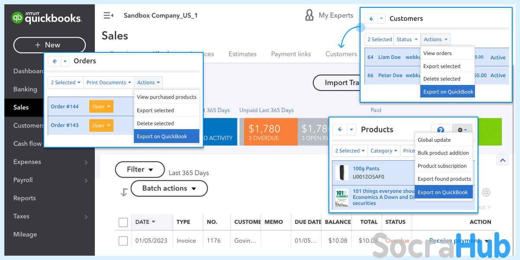The width and height of the screenshot is (520, 260).
Task: Open Reports in the sidebar
Action: point(24,198)
